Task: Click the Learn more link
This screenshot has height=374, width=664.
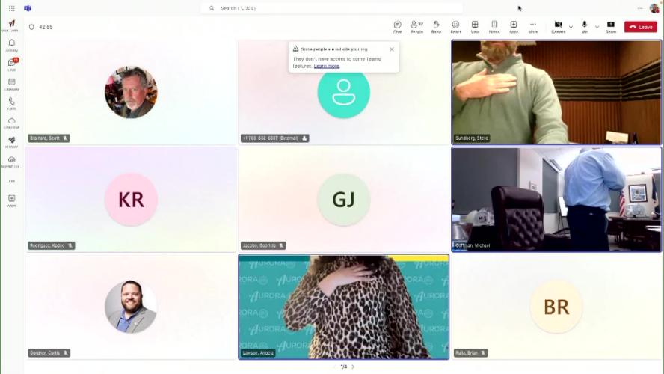Action: coord(326,66)
